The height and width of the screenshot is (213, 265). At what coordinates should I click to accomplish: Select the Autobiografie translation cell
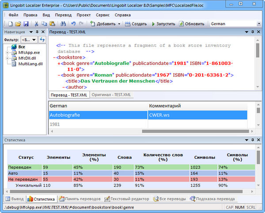click(98, 115)
